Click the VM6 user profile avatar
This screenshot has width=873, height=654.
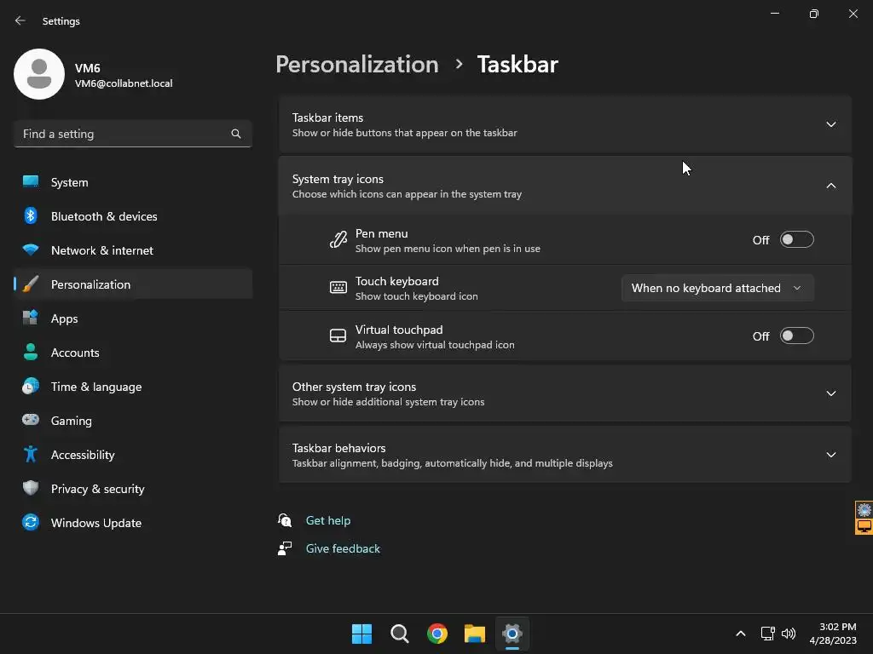click(x=39, y=74)
